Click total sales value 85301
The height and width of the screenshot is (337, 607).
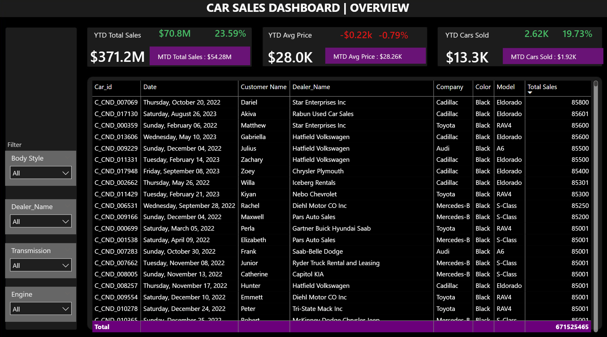pos(580,183)
